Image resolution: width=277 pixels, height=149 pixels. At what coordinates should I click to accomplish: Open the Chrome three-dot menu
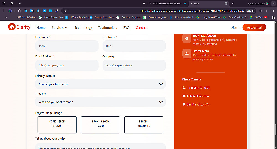(x=4, y=11)
